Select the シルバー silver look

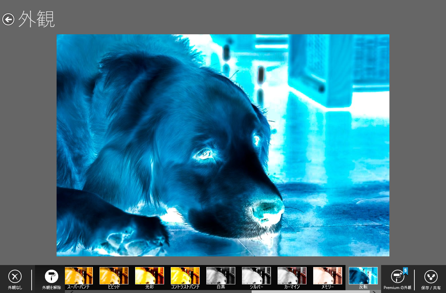click(256, 276)
